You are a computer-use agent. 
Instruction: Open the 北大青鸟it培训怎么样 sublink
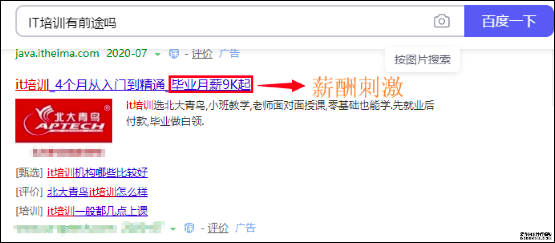tap(97, 192)
